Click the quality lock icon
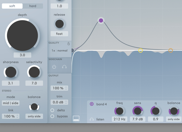The image size is (182, 132). (69, 44)
